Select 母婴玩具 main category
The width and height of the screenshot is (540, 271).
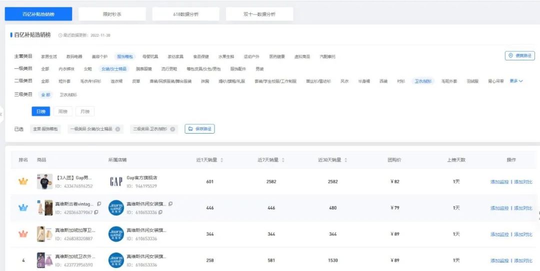[150, 57]
